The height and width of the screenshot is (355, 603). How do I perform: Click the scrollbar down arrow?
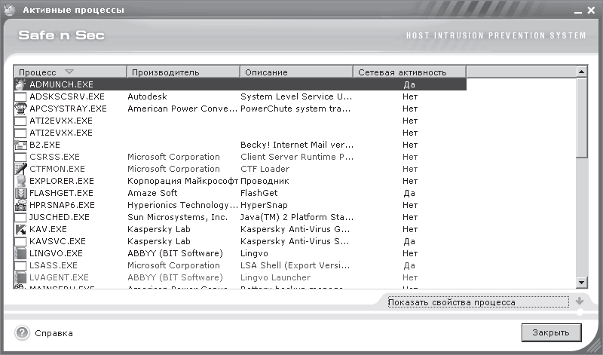(581, 282)
